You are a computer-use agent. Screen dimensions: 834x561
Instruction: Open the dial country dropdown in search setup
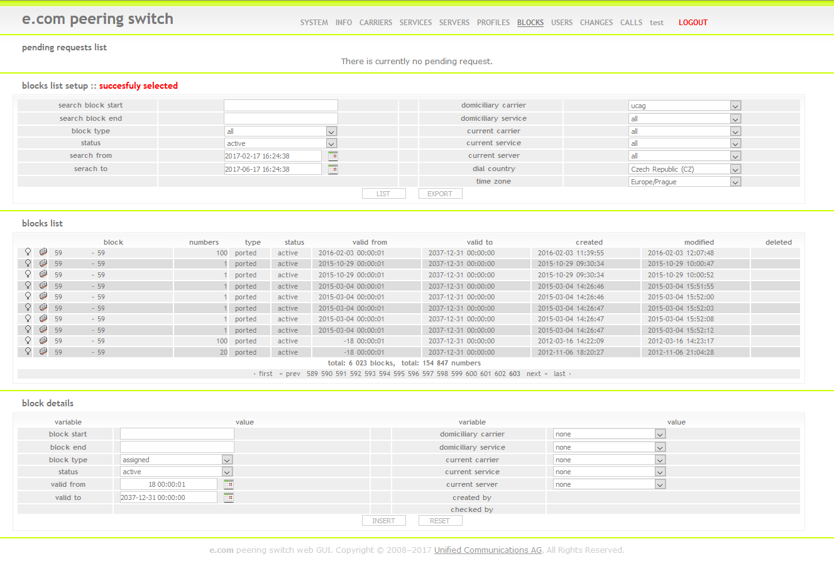[x=684, y=169]
